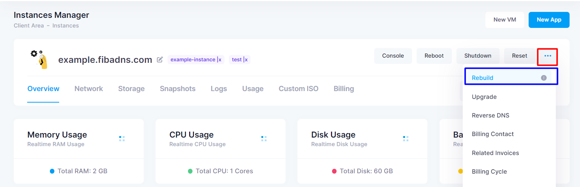Reboot the instance
The height and width of the screenshot is (187, 580).
[x=434, y=56]
